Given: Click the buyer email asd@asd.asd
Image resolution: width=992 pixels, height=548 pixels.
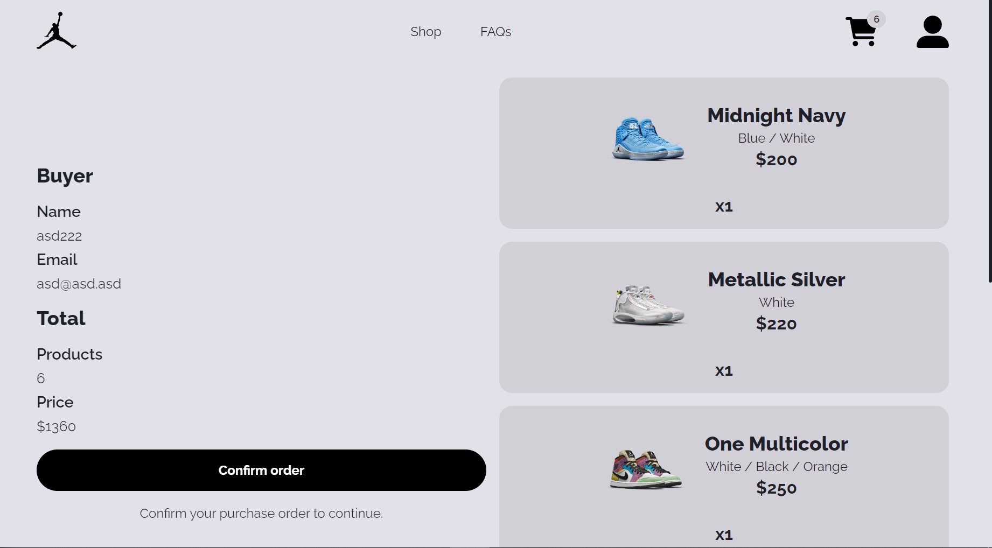Looking at the screenshot, I should coord(79,284).
